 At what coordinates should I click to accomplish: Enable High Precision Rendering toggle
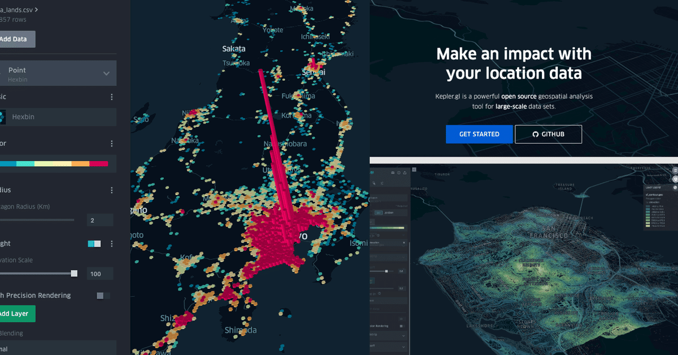[x=103, y=295]
